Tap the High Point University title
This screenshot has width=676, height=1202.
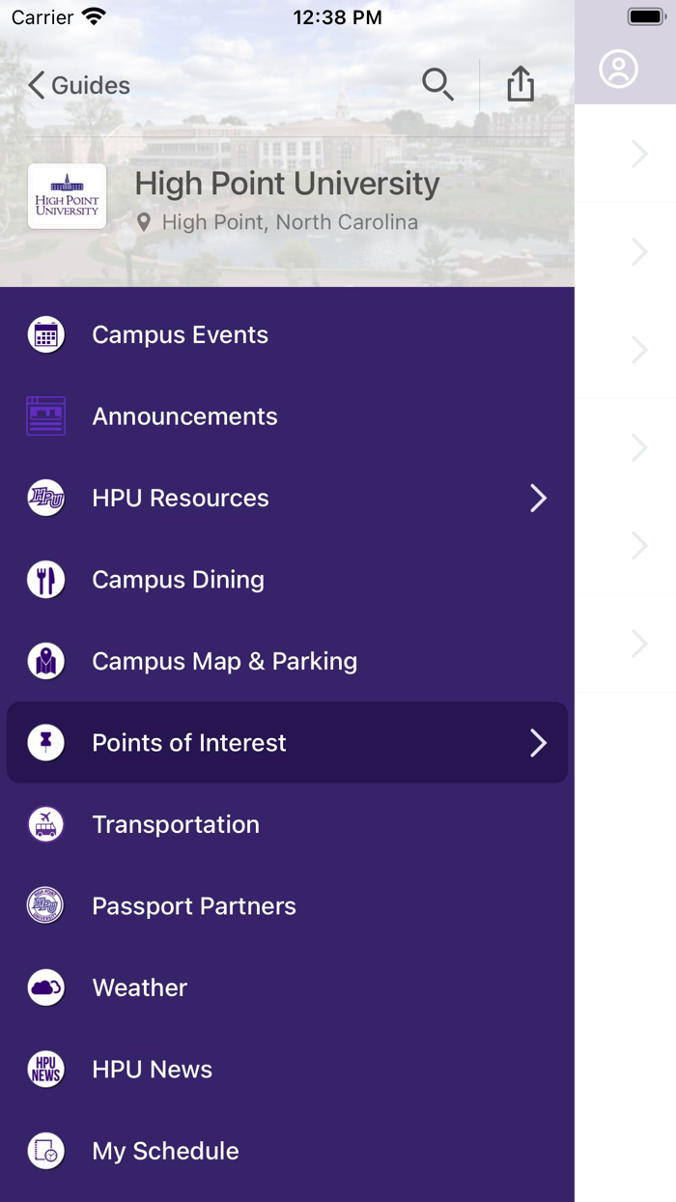tap(287, 184)
